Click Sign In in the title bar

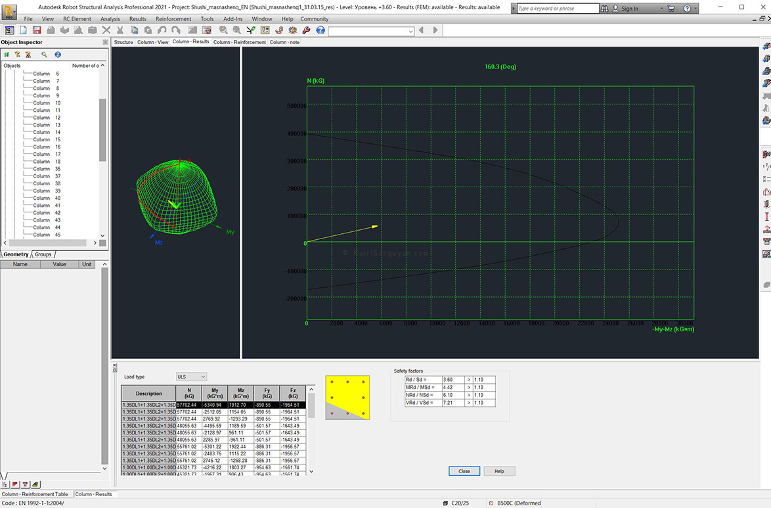(x=630, y=9)
